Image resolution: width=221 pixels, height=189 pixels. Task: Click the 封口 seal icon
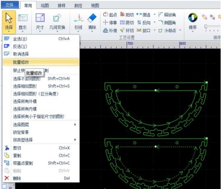(x=139, y=30)
